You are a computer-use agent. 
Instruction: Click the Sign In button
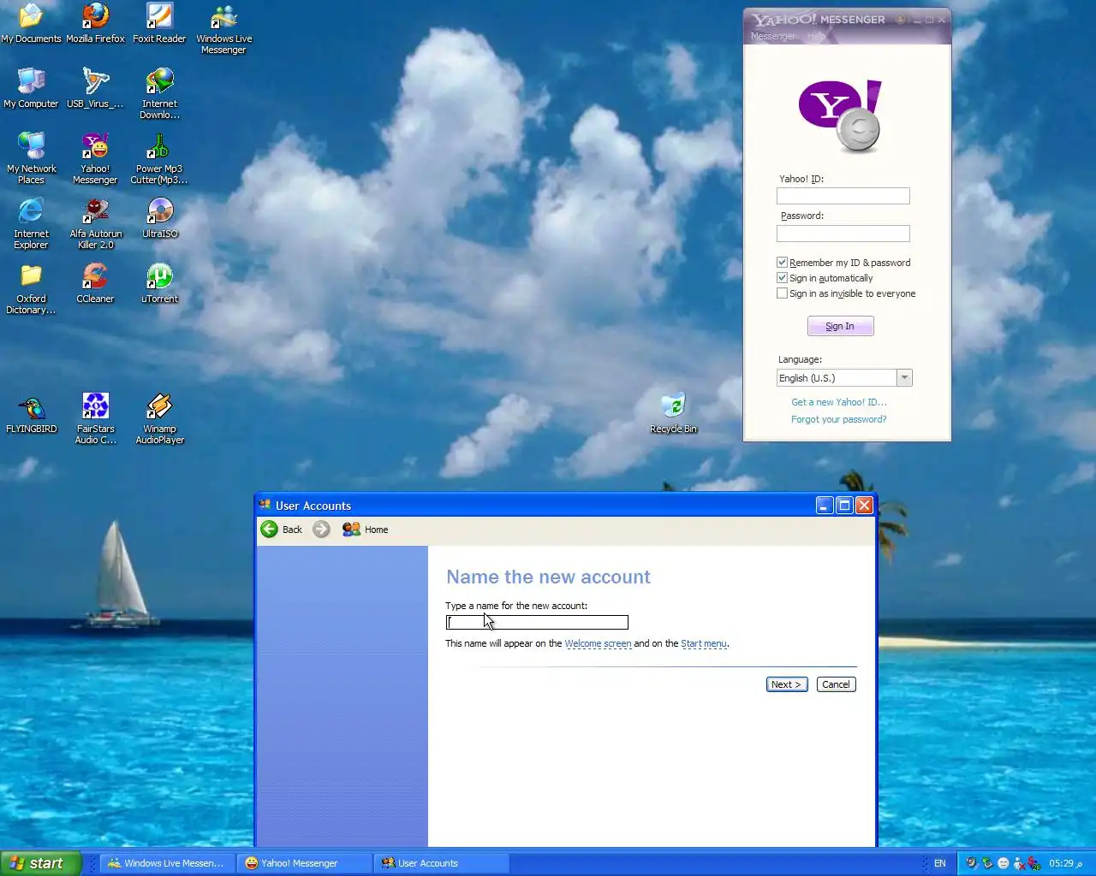840,326
